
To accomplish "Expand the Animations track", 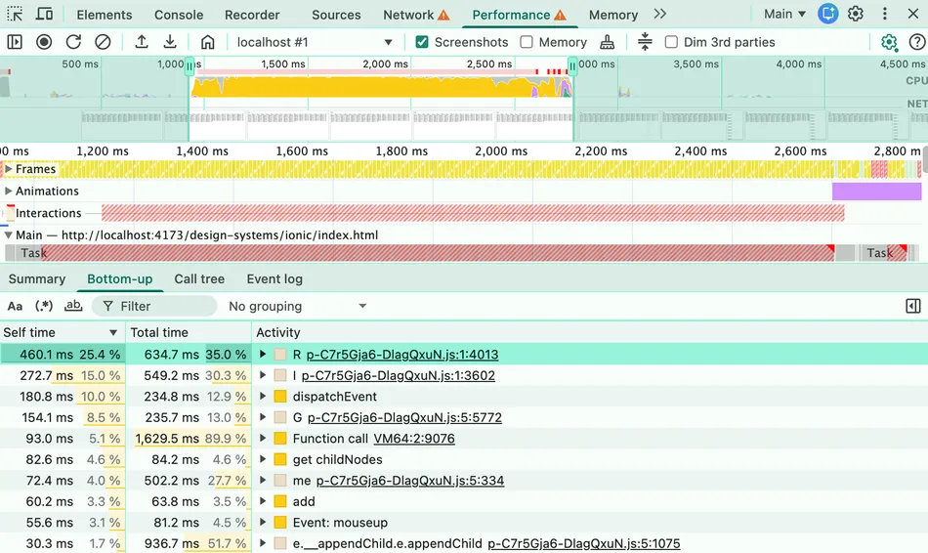I will tap(8, 191).
